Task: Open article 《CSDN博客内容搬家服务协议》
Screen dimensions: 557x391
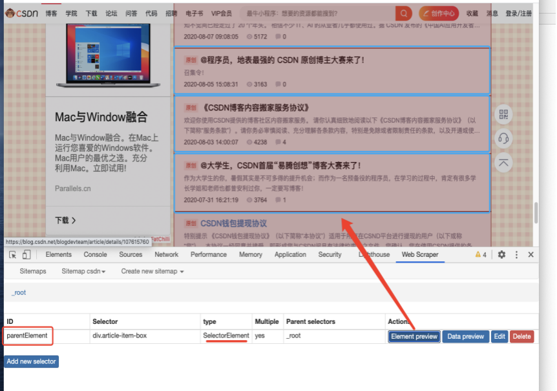Action: point(256,108)
